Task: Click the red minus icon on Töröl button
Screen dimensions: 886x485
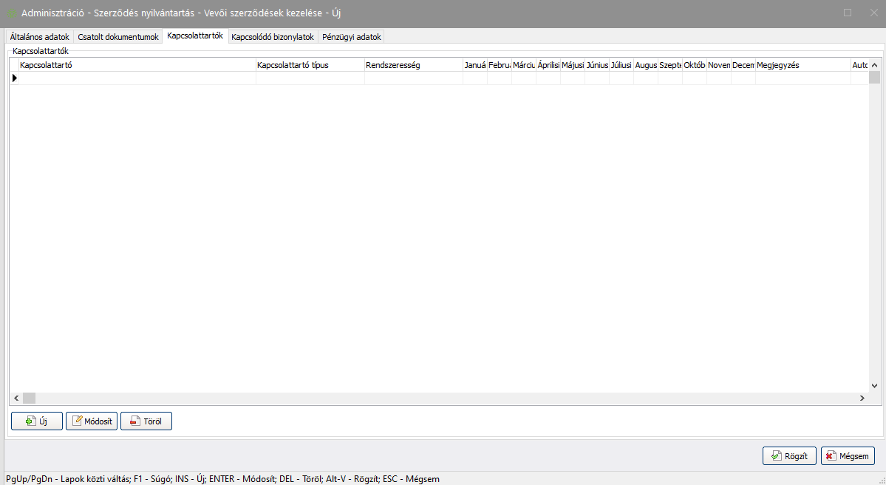Action: point(134,421)
